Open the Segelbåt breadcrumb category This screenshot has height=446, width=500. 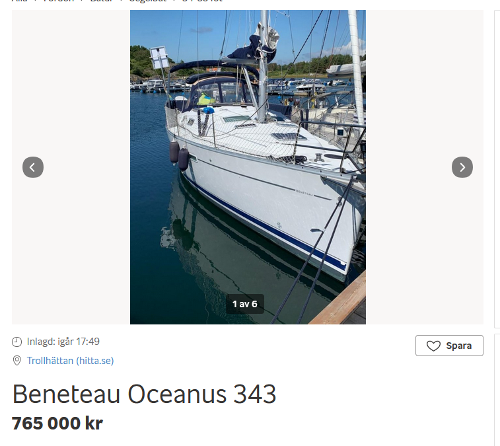coord(148,1)
